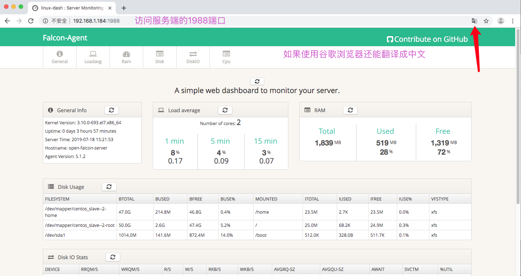521x276 pixels.
Task: Click the Contribute on GitHub link
Action: (428, 39)
